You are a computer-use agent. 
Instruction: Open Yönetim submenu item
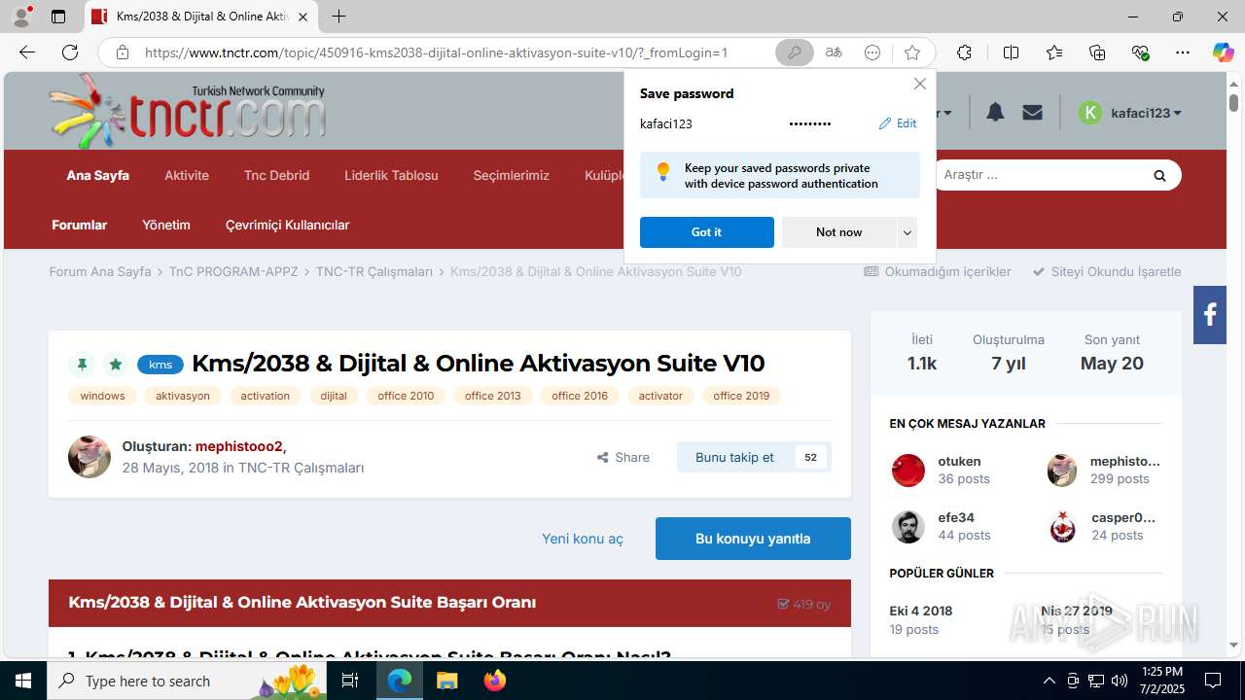(166, 225)
